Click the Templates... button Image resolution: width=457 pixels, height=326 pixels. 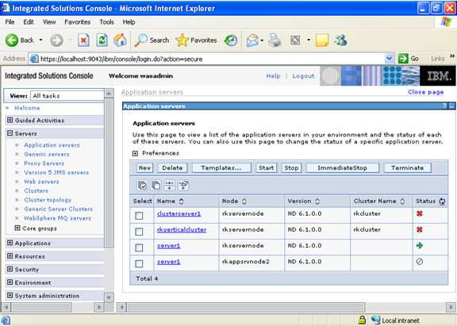tap(221, 168)
